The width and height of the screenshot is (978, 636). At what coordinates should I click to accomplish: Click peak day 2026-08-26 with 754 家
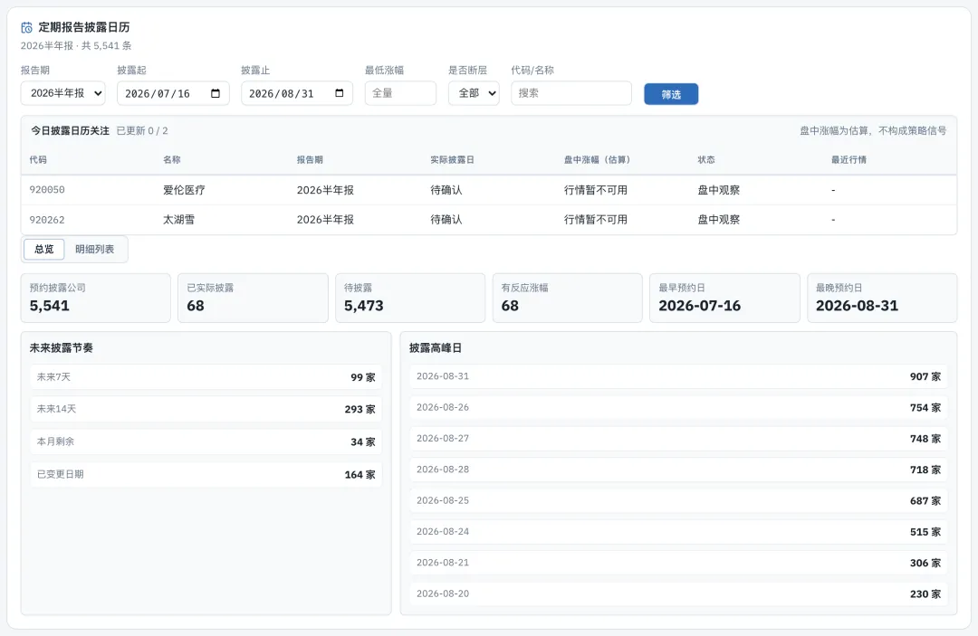point(678,407)
